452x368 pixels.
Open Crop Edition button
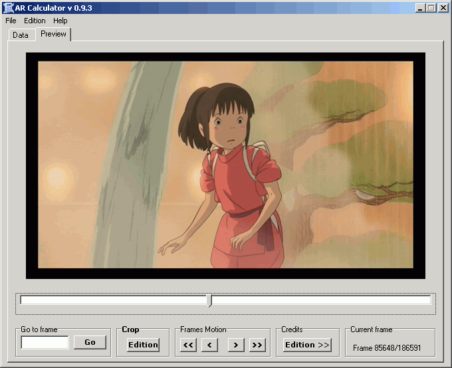(x=144, y=345)
